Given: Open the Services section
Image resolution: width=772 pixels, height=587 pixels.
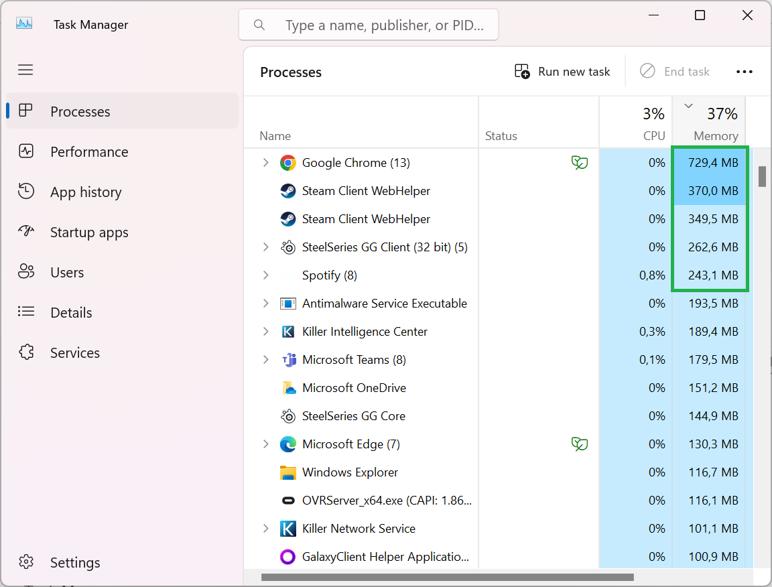Looking at the screenshot, I should [x=74, y=352].
